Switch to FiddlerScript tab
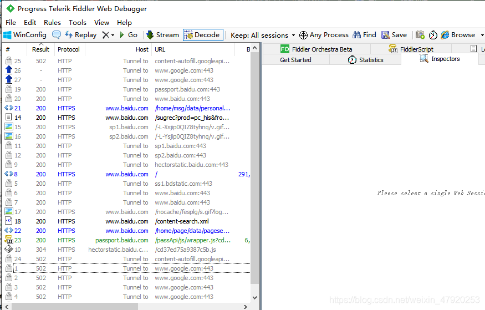This screenshot has width=485, height=310. coord(411,49)
